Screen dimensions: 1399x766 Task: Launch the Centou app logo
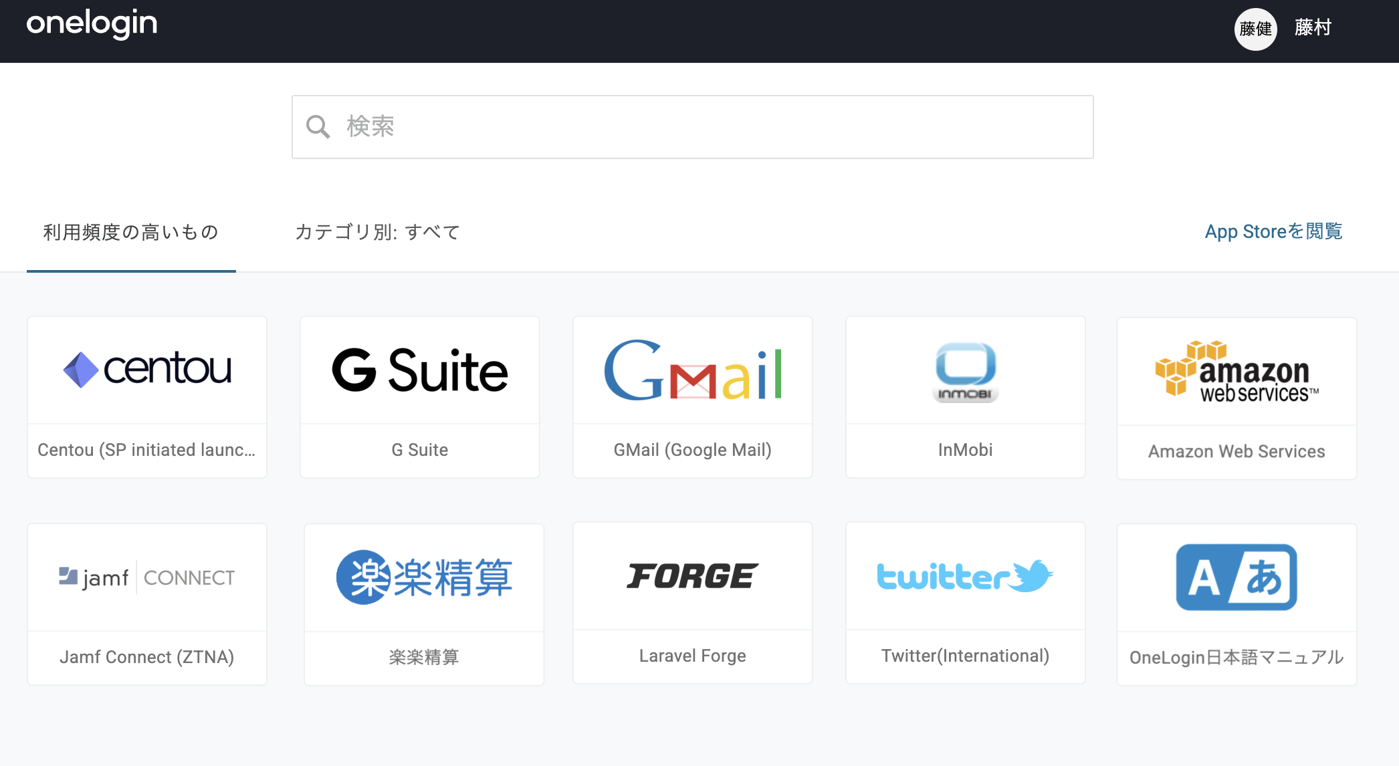(x=147, y=370)
